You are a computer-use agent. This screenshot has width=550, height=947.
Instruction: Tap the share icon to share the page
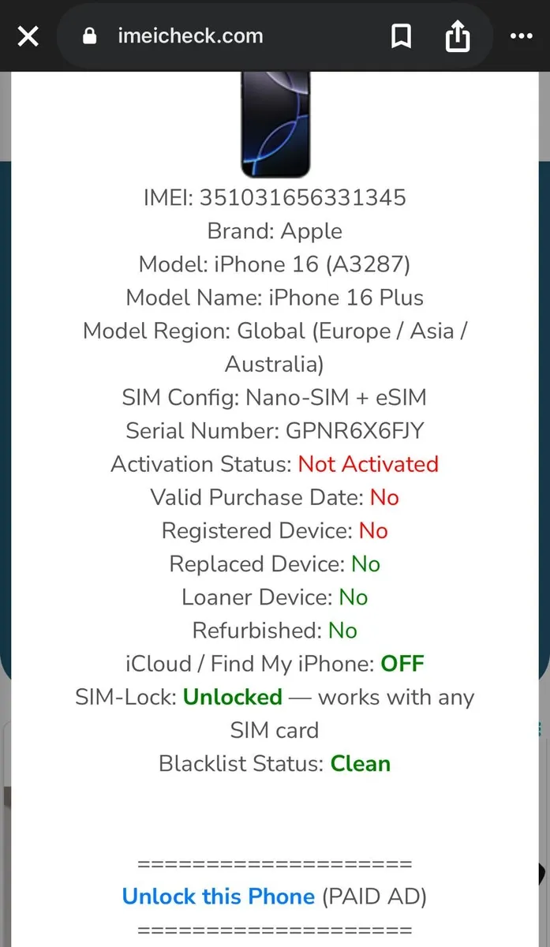pos(458,36)
